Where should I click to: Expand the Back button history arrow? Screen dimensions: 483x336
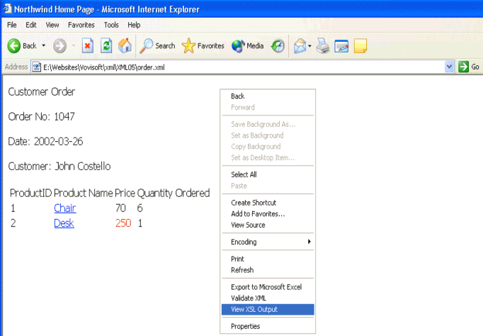click(43, 46)
